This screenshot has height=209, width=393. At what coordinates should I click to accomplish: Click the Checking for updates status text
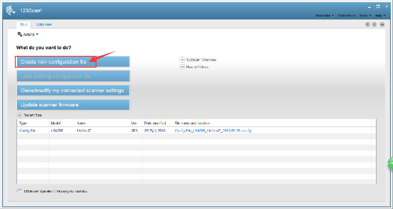tap(71, 191)
